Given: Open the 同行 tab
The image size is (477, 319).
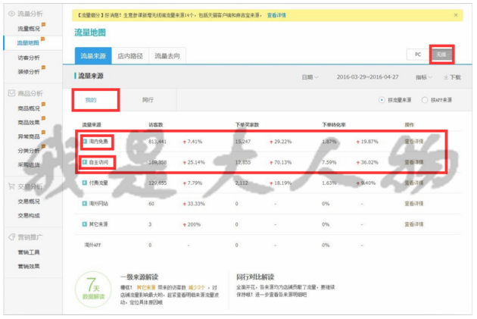Looking at the screenshot, I should coord(148,99).
